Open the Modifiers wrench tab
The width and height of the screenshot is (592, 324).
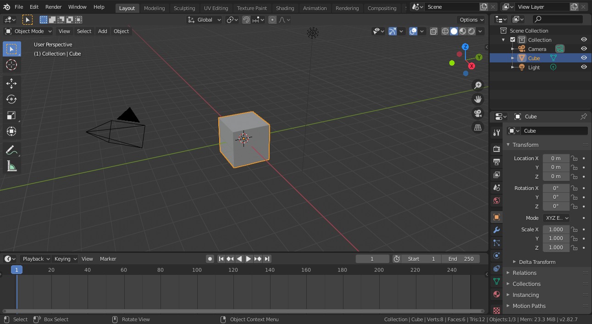pyautogui.click(x=496, y=230)
